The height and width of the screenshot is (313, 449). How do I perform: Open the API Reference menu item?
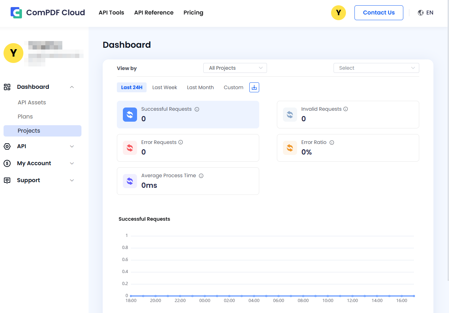pyautogui.click(x=154, y=12)
